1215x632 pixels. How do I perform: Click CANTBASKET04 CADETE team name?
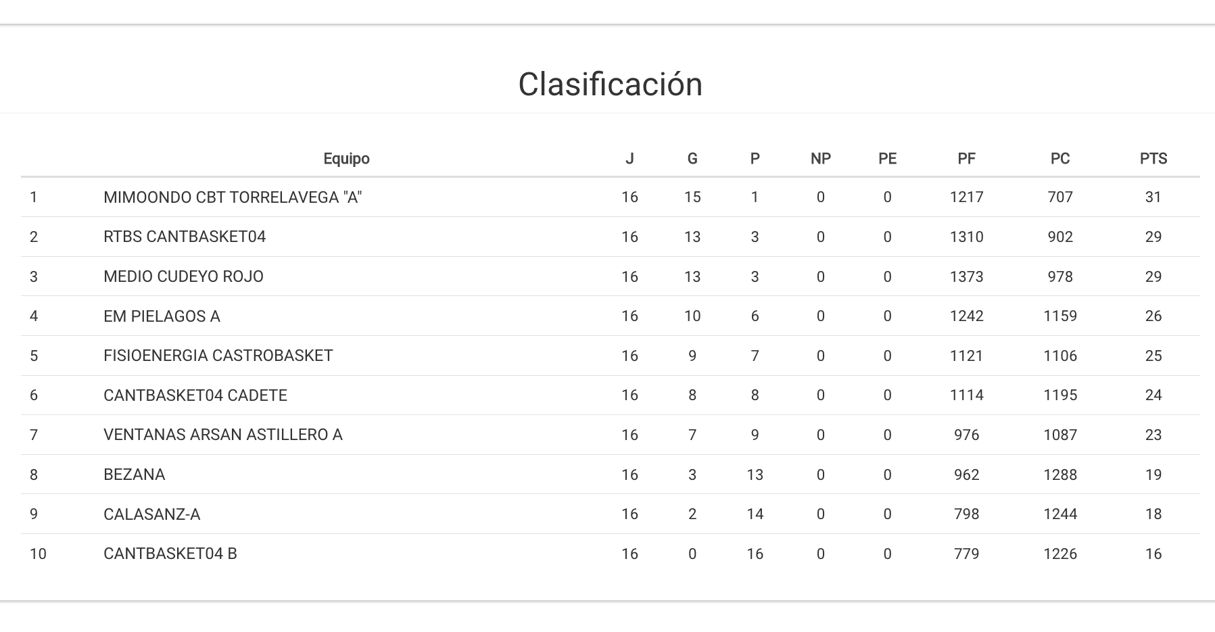pos(195,395)
